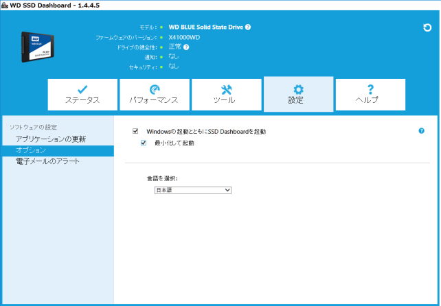Click the WD SSD Dashboard title bar icon
Screen dimensions: 441x306
tap(5, 5)
